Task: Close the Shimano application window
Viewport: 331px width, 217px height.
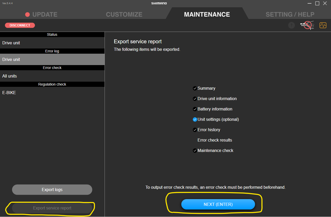Action: (325, 3)
